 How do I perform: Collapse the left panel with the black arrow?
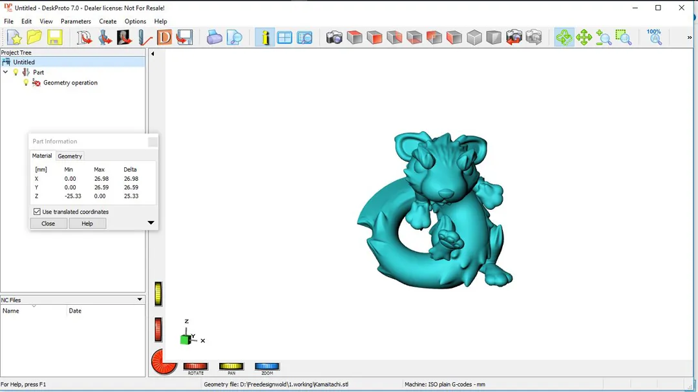point(153,54)
